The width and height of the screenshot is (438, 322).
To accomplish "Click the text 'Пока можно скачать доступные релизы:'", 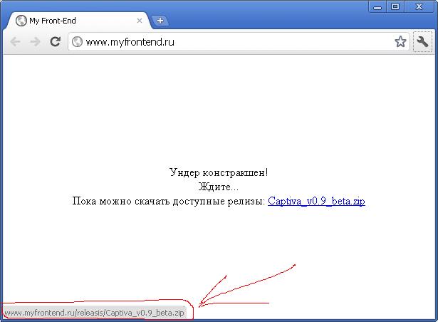I will click(x=169, y=201).
